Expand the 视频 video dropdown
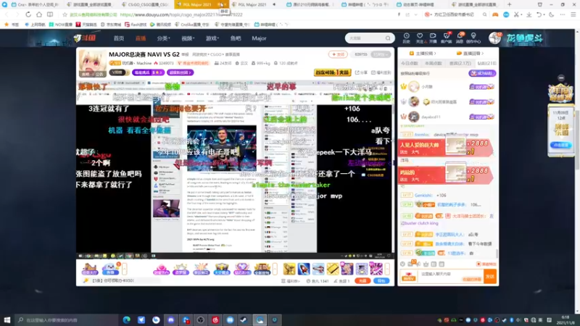Image resolution: width=580 pixels, height=326 pixels. pos(188,38)
